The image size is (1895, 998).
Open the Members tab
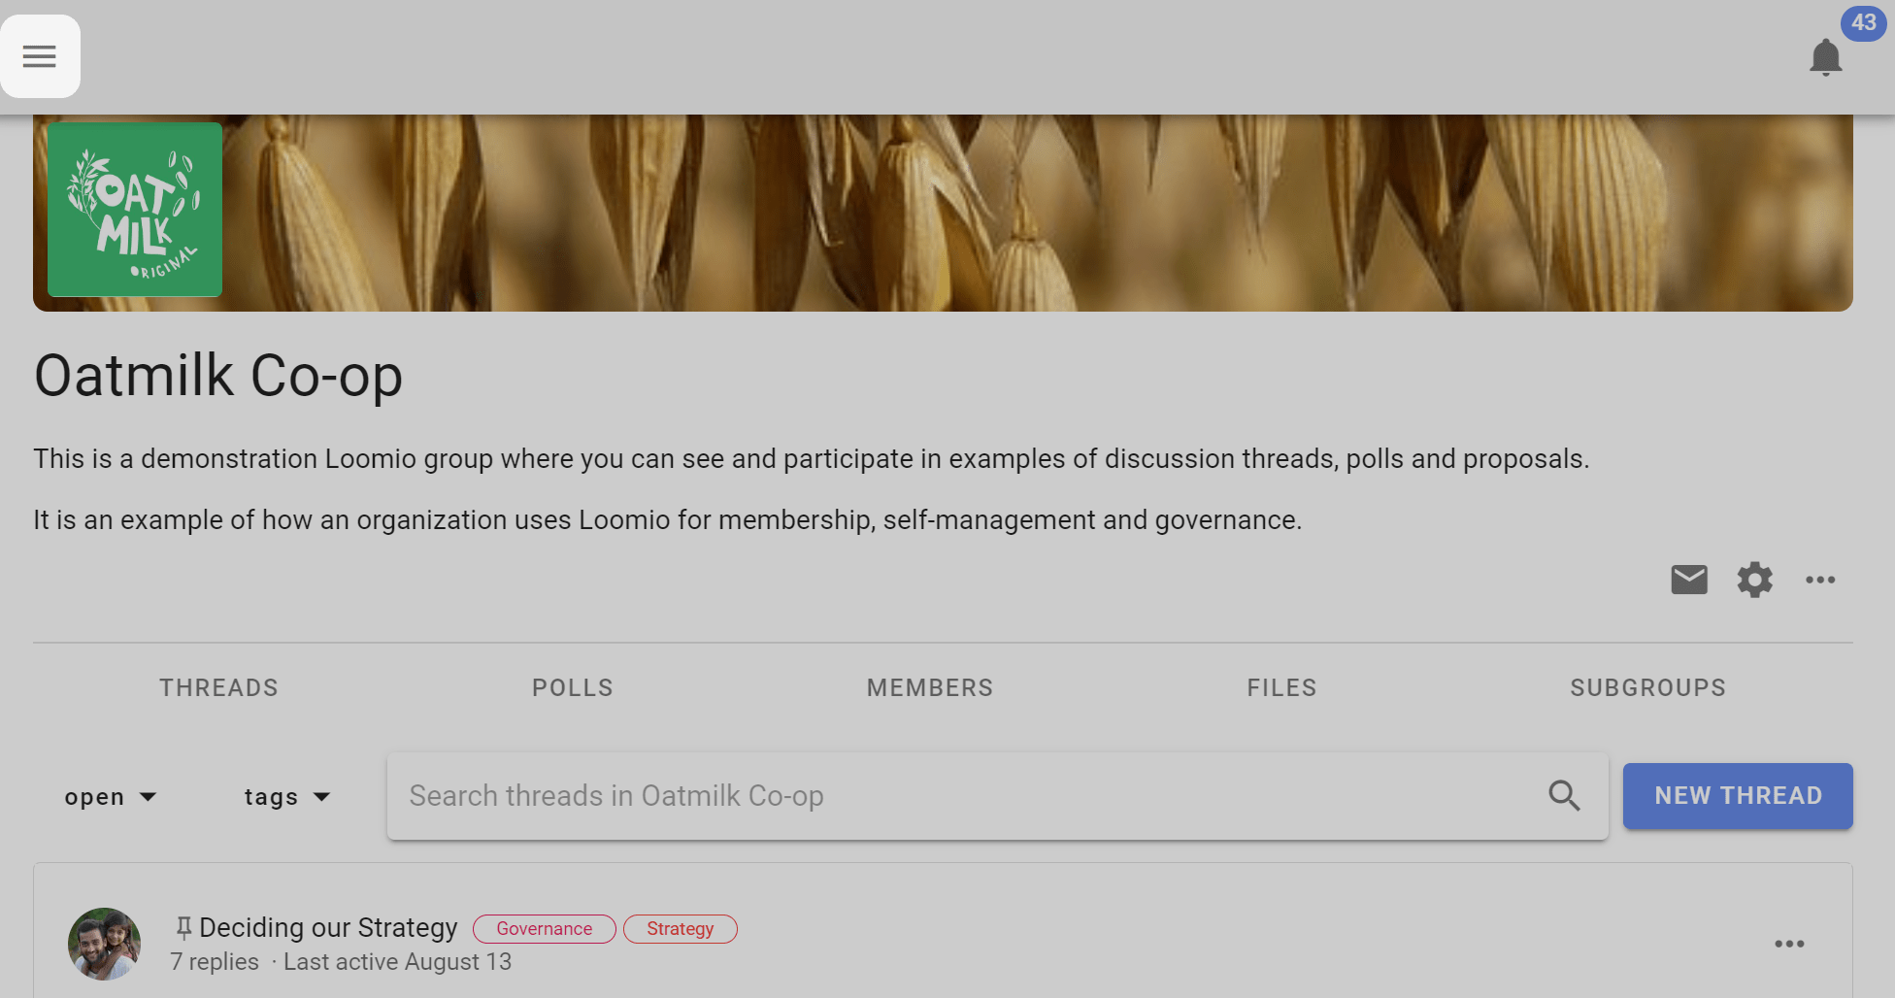[x=930, y=688]
